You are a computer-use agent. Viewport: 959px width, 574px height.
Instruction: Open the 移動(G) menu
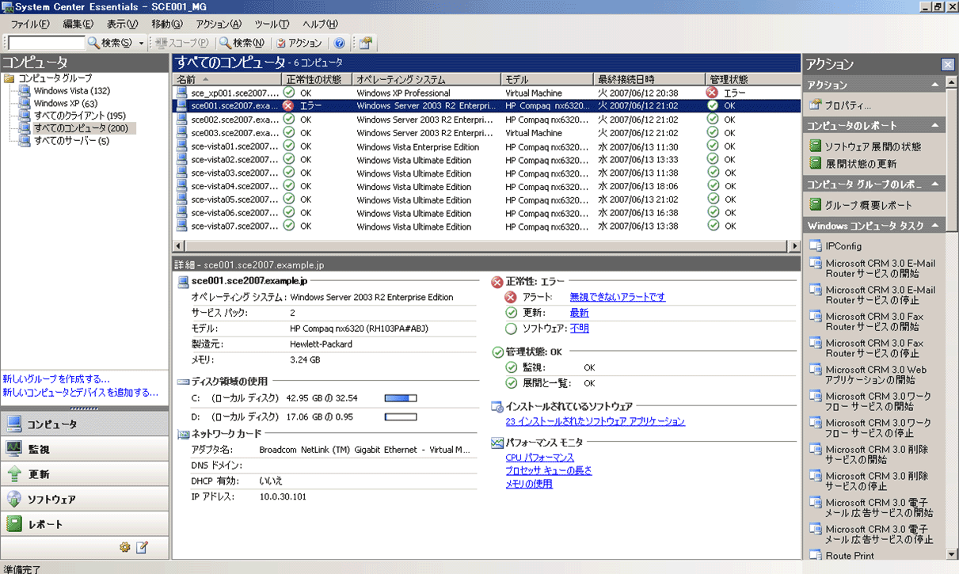[166, 25]
